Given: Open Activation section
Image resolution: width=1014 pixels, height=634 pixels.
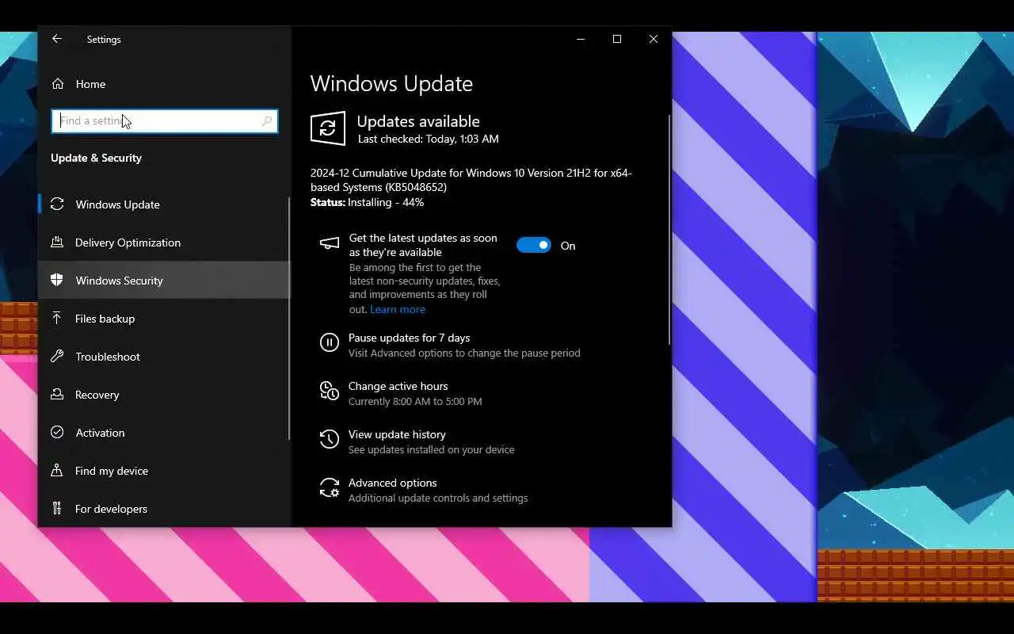Looking at the screenshot, I should 164,433.
